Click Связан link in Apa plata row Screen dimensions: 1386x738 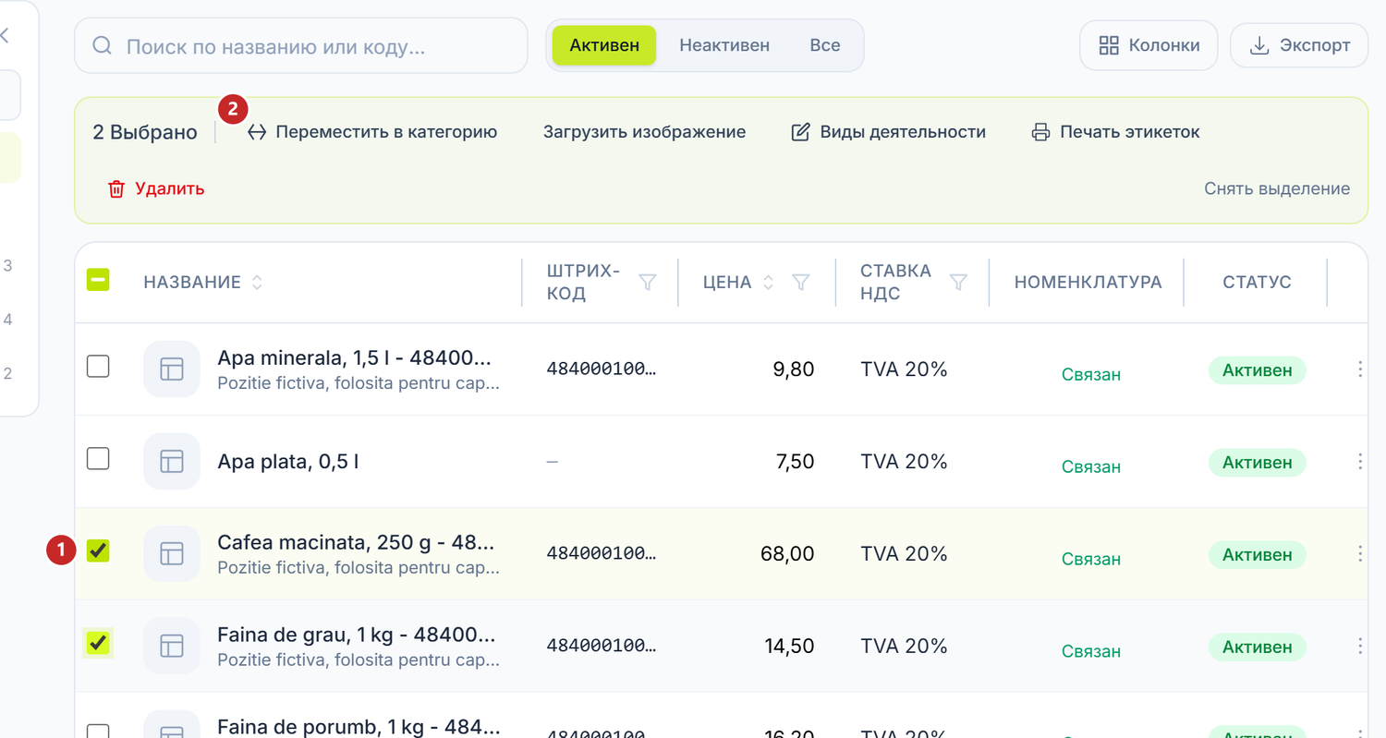click(1091, 466)
